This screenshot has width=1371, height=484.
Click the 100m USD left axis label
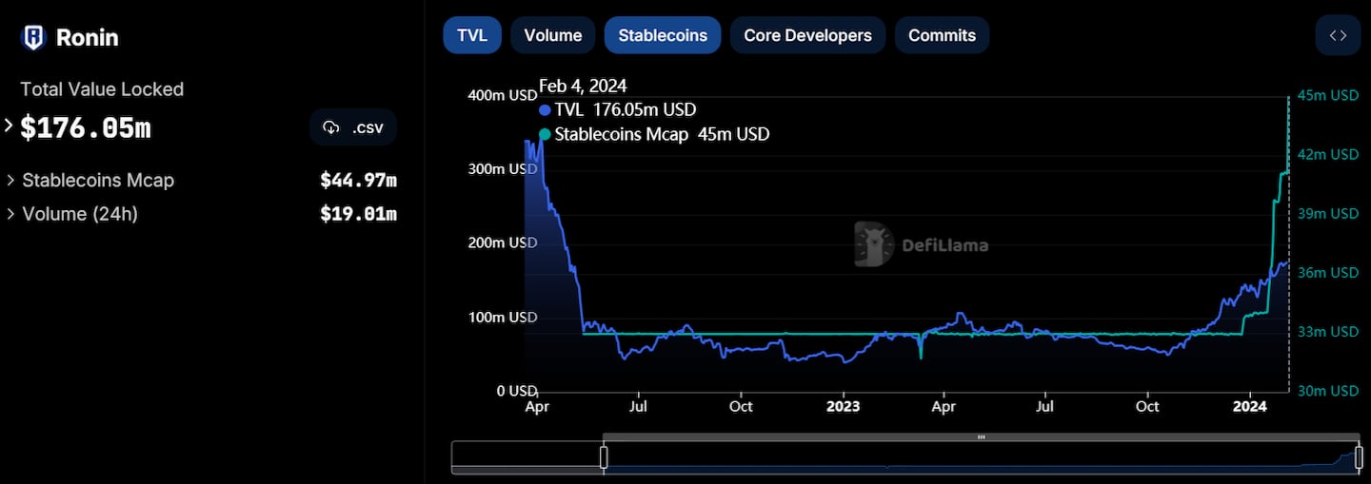pyautogui.click(x=503, y=317)
